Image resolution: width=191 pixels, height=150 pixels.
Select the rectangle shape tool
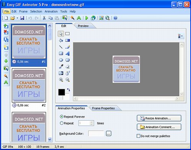[x=61, y=53]
